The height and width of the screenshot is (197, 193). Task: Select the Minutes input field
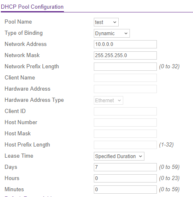(125, 190)
